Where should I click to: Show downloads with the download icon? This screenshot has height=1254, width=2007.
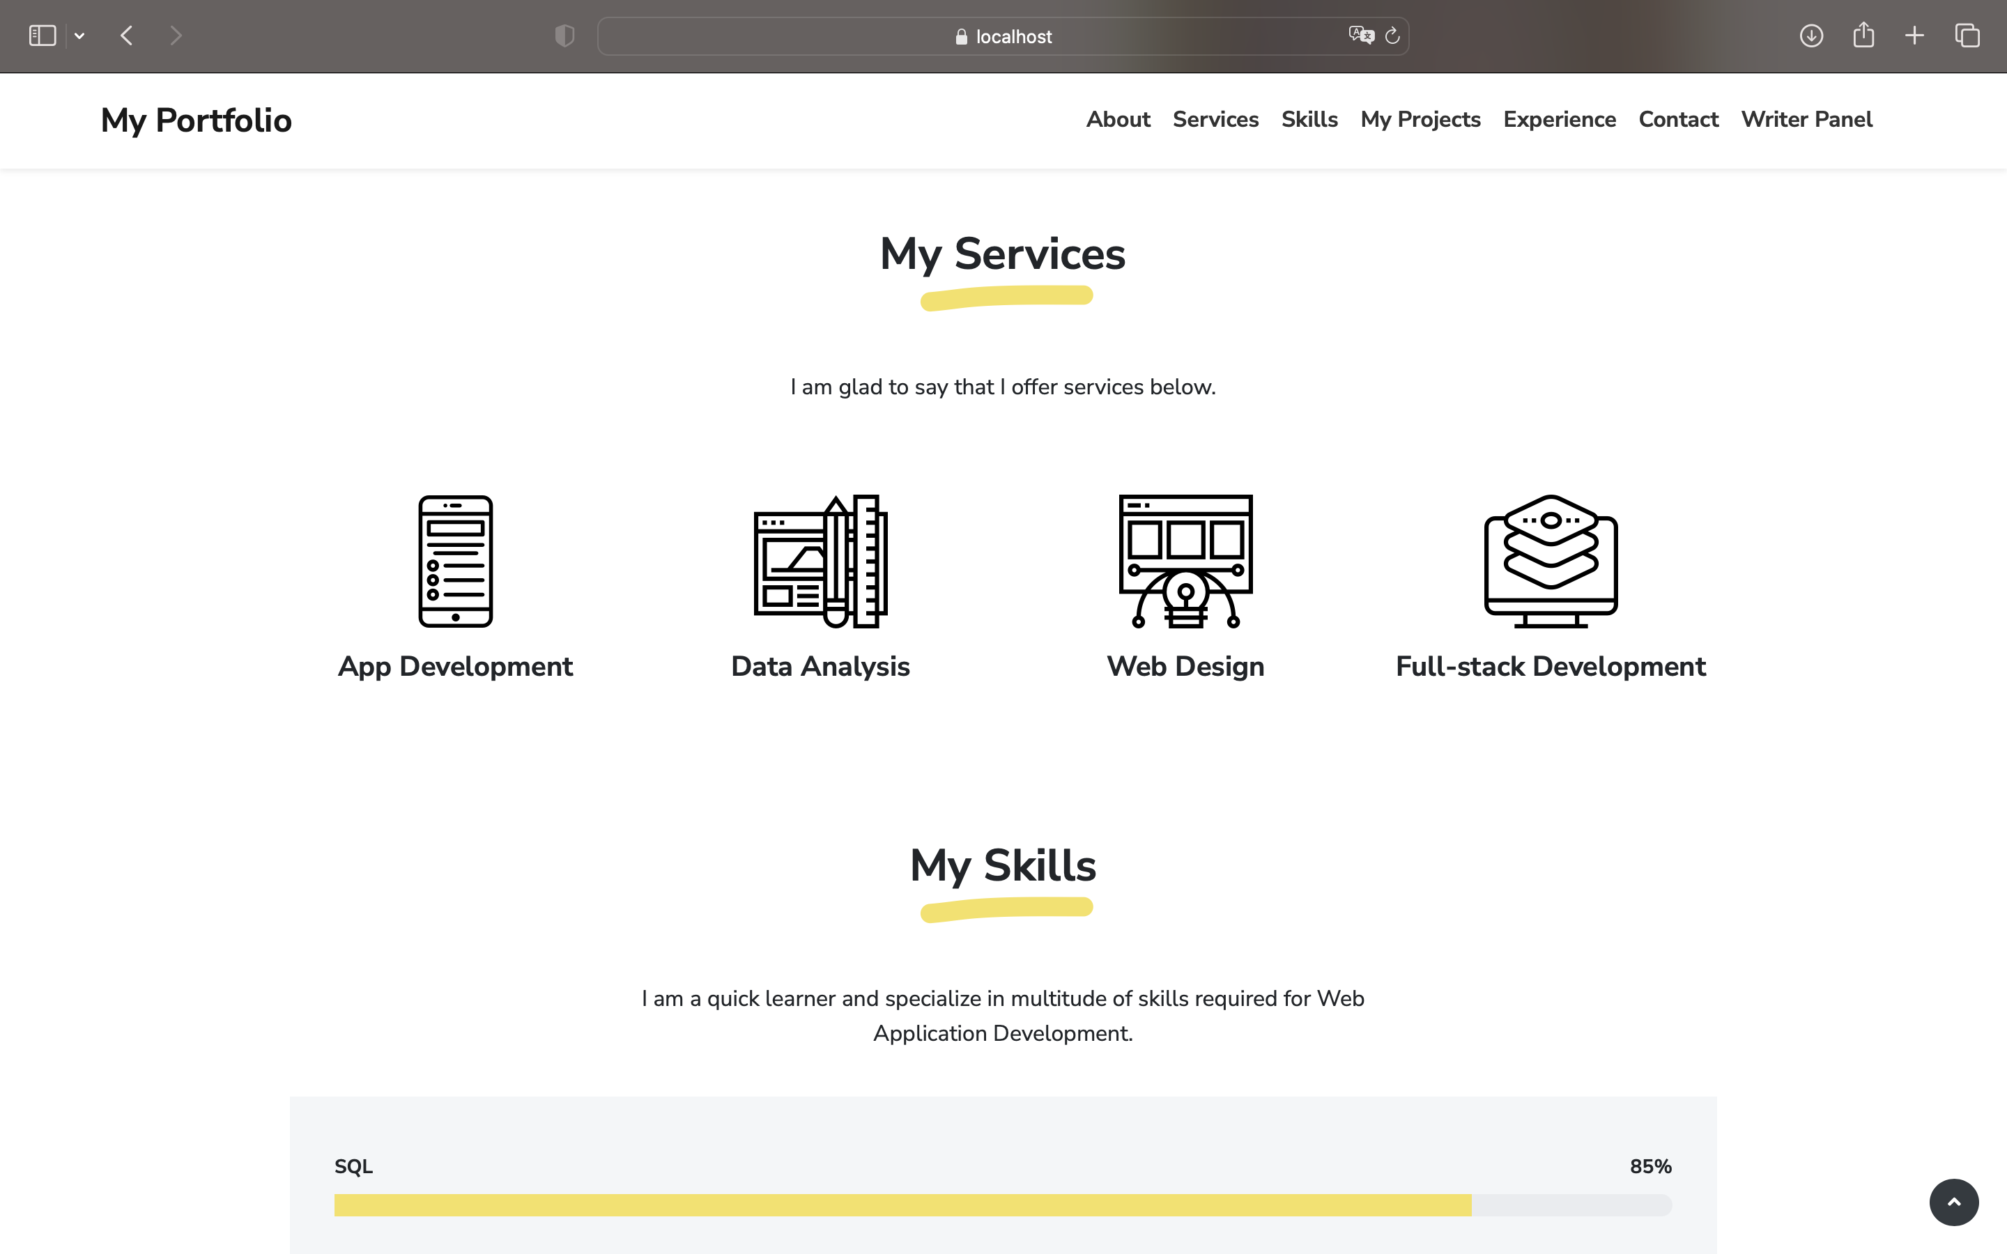coord(1810,36)
